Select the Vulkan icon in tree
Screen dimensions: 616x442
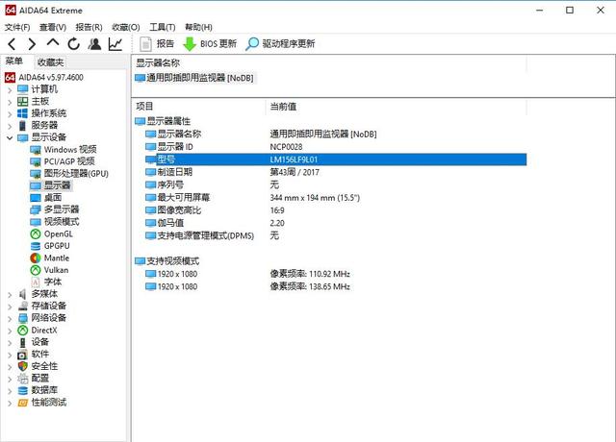(x=36, y=270)
